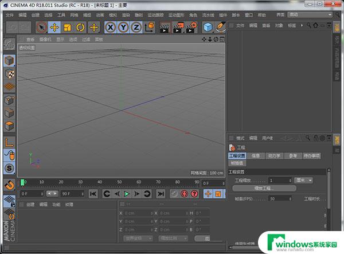Click the Planar Workplane grid icon
Image resolution: width=344 pixels, height=254 pixels.
(9, 214)
